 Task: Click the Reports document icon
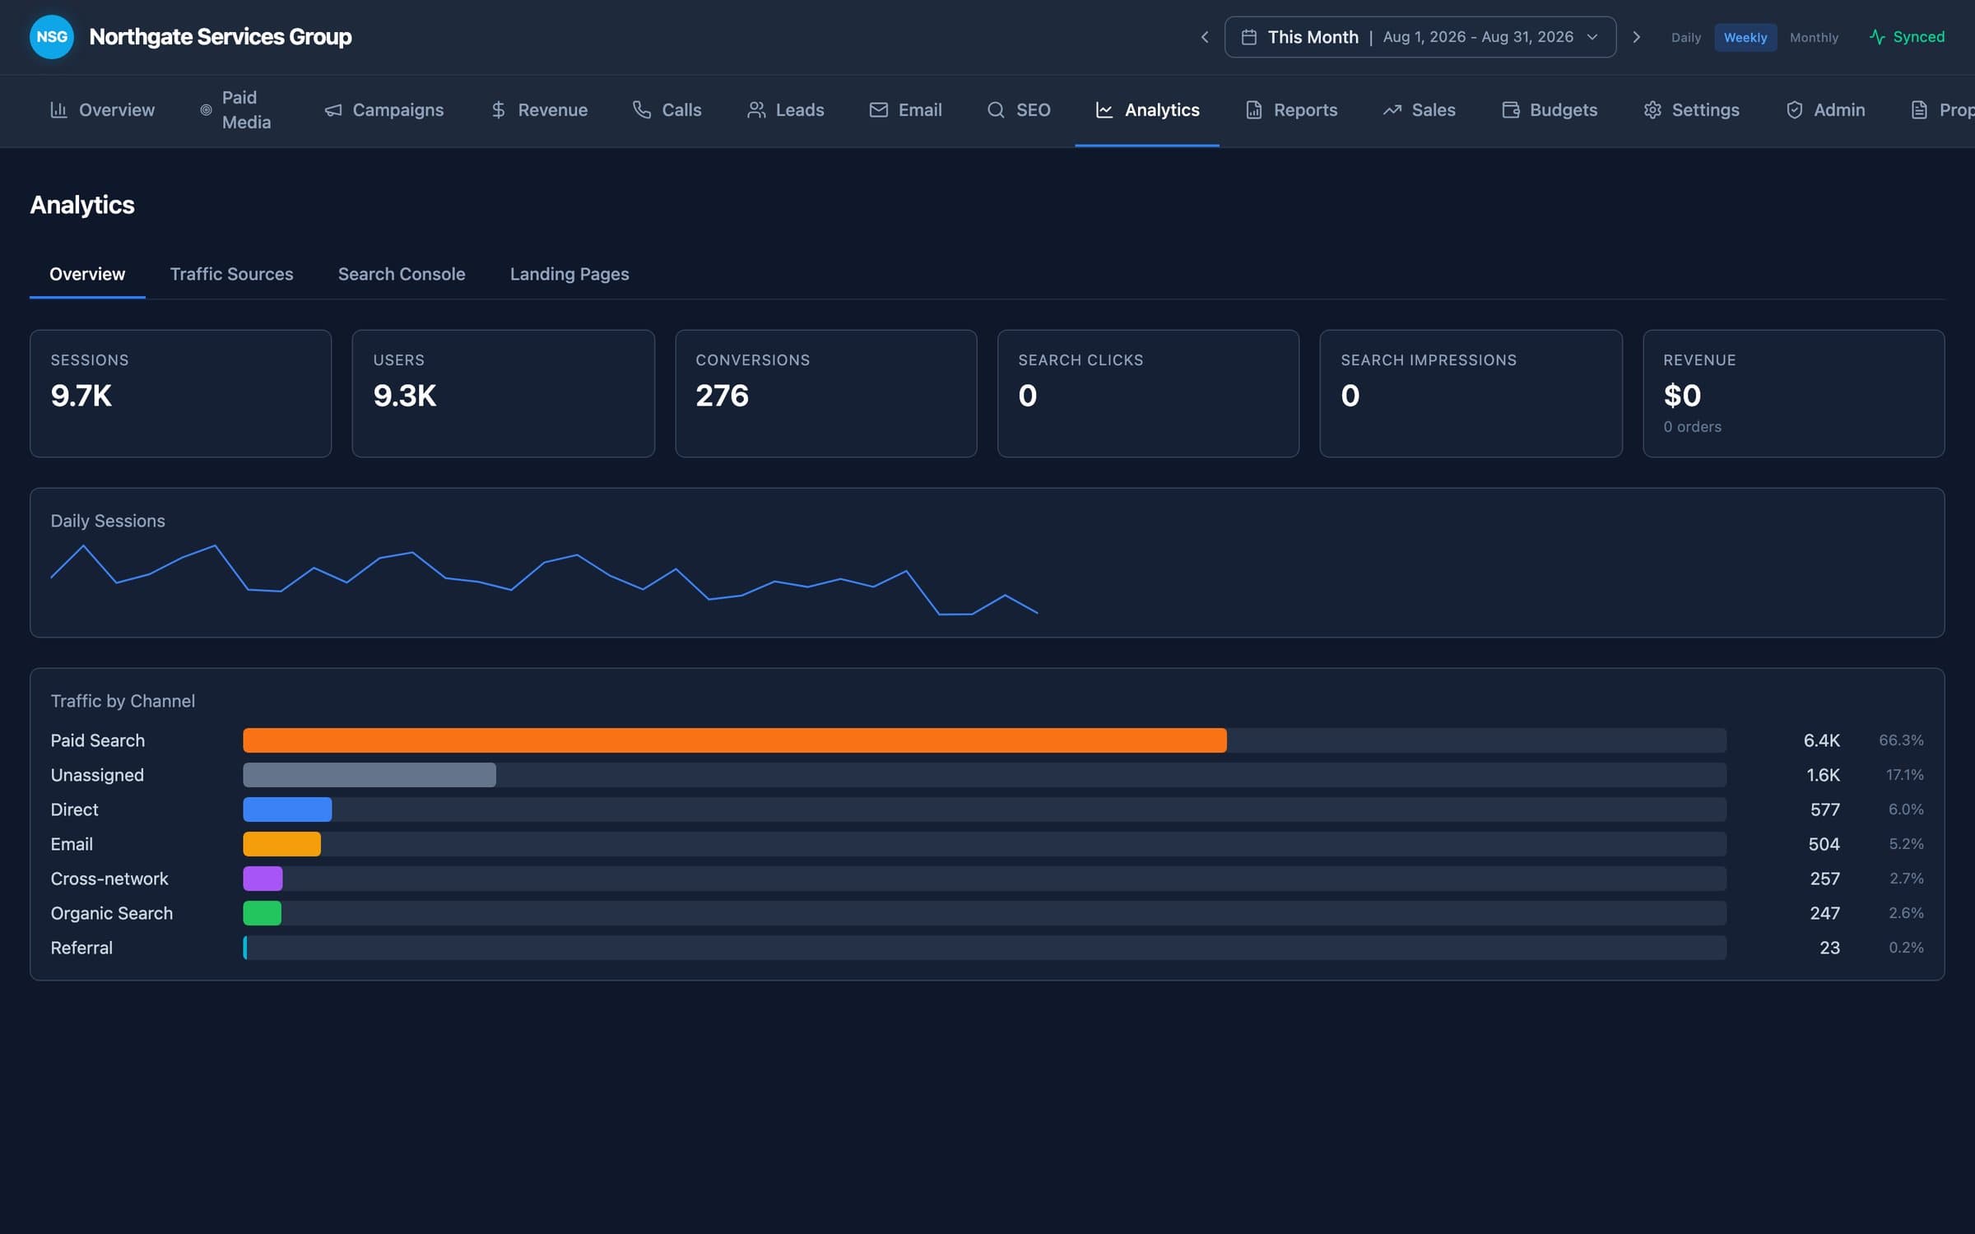pyautogui.click(x=1253, y=109)
